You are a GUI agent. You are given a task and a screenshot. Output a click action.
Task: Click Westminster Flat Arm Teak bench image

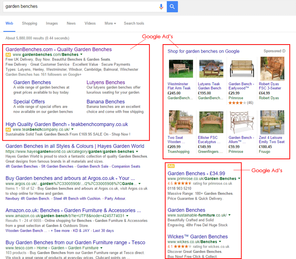pos(181,69)
